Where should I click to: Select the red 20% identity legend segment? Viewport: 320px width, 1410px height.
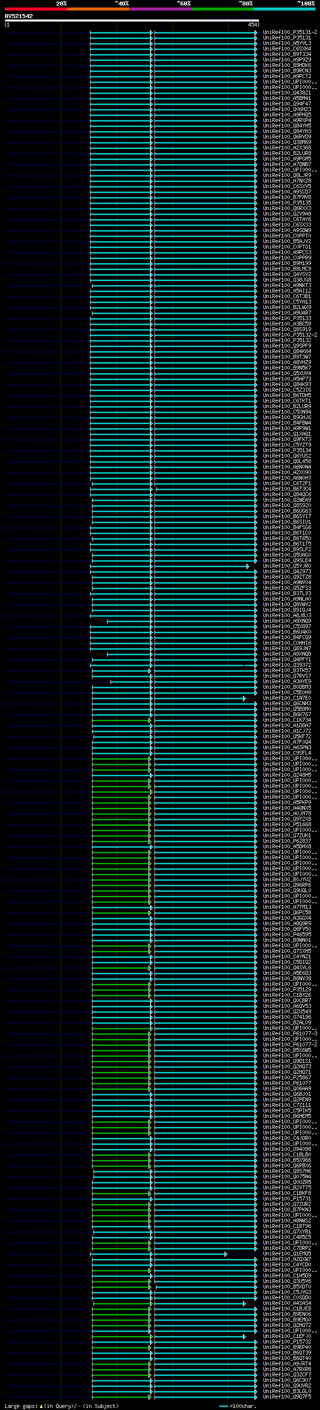[35, 9]
